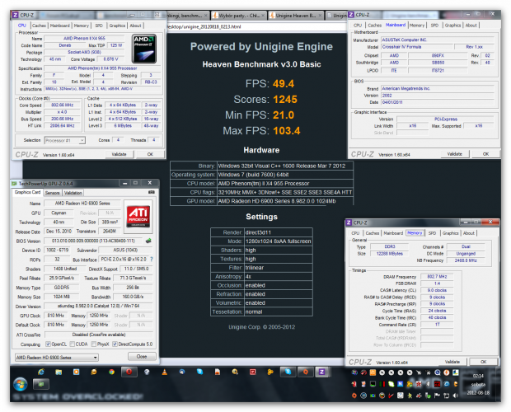Image resolution: width=511 pixels, height=412 pixels.
Task: Switch to the Sensors tab in GPU-Z
Action: pos(53,192)
